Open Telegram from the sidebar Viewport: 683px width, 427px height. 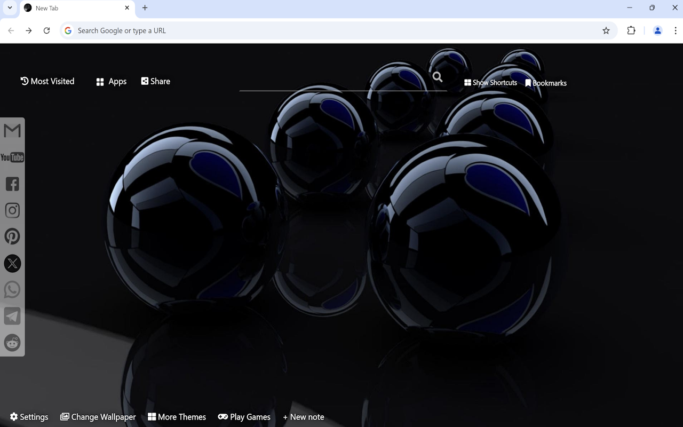pos(12,316)
